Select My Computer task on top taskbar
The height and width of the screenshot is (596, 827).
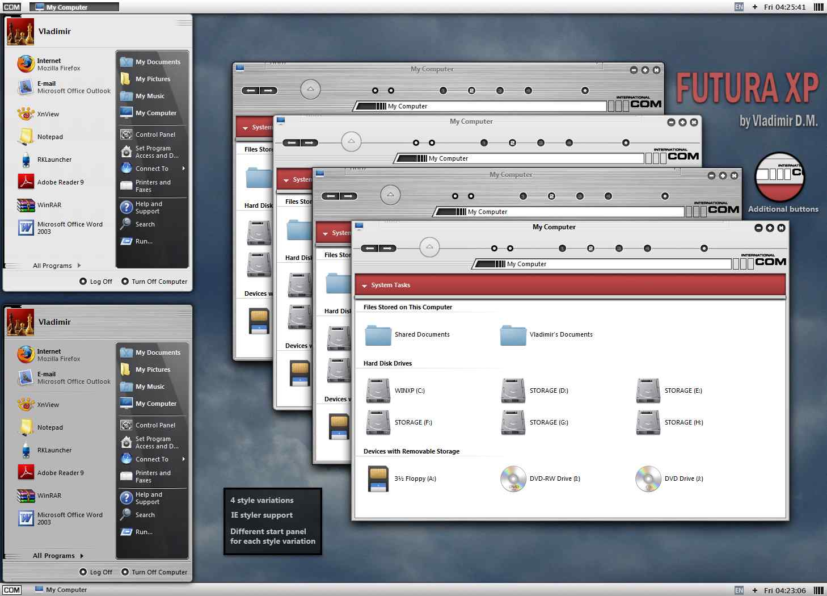pos(74,7)
